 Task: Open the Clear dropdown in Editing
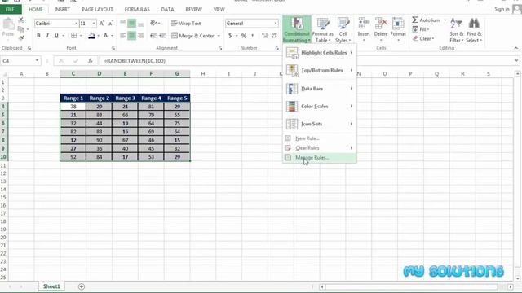(x=423, y=38)
